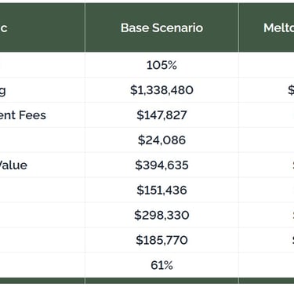Select the $394,635 value cell
This screenshot has width=294, height=287.
pyautogui.click(x=162, y=165)
